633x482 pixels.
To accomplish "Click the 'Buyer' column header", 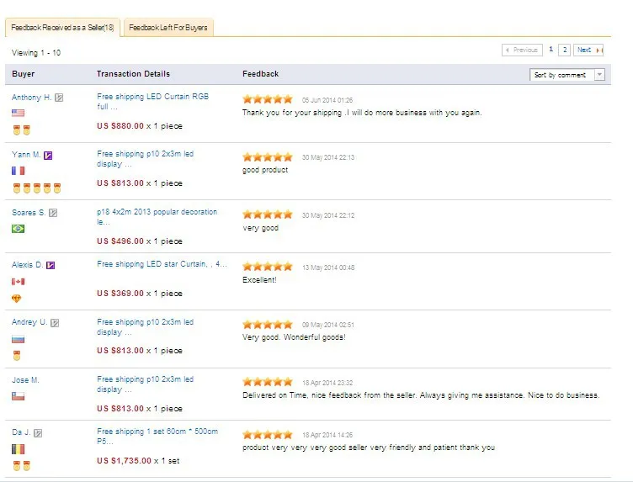I will tap(24, 74).
